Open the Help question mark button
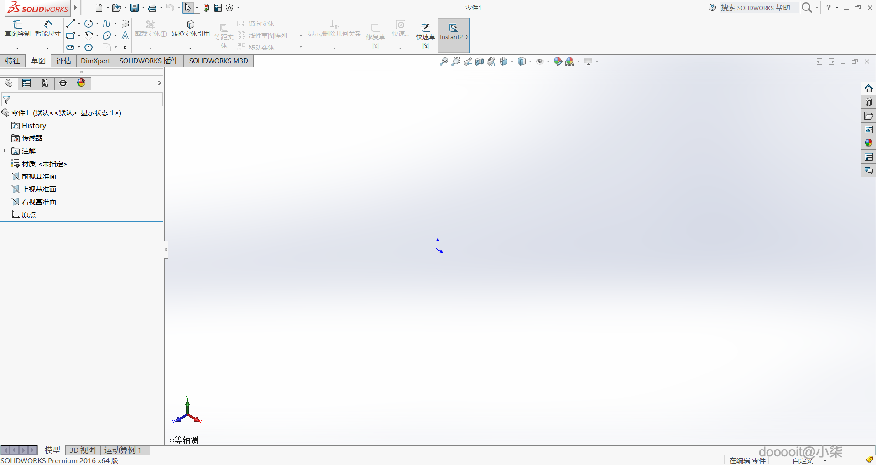 click(x=829, y=8)
